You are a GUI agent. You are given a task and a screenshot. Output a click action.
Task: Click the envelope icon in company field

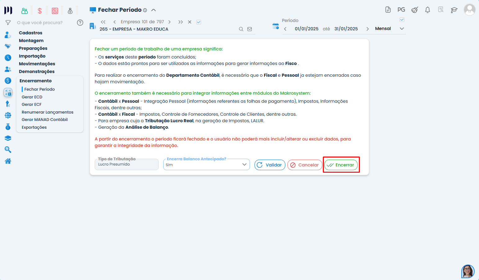[x=250, y=29]
